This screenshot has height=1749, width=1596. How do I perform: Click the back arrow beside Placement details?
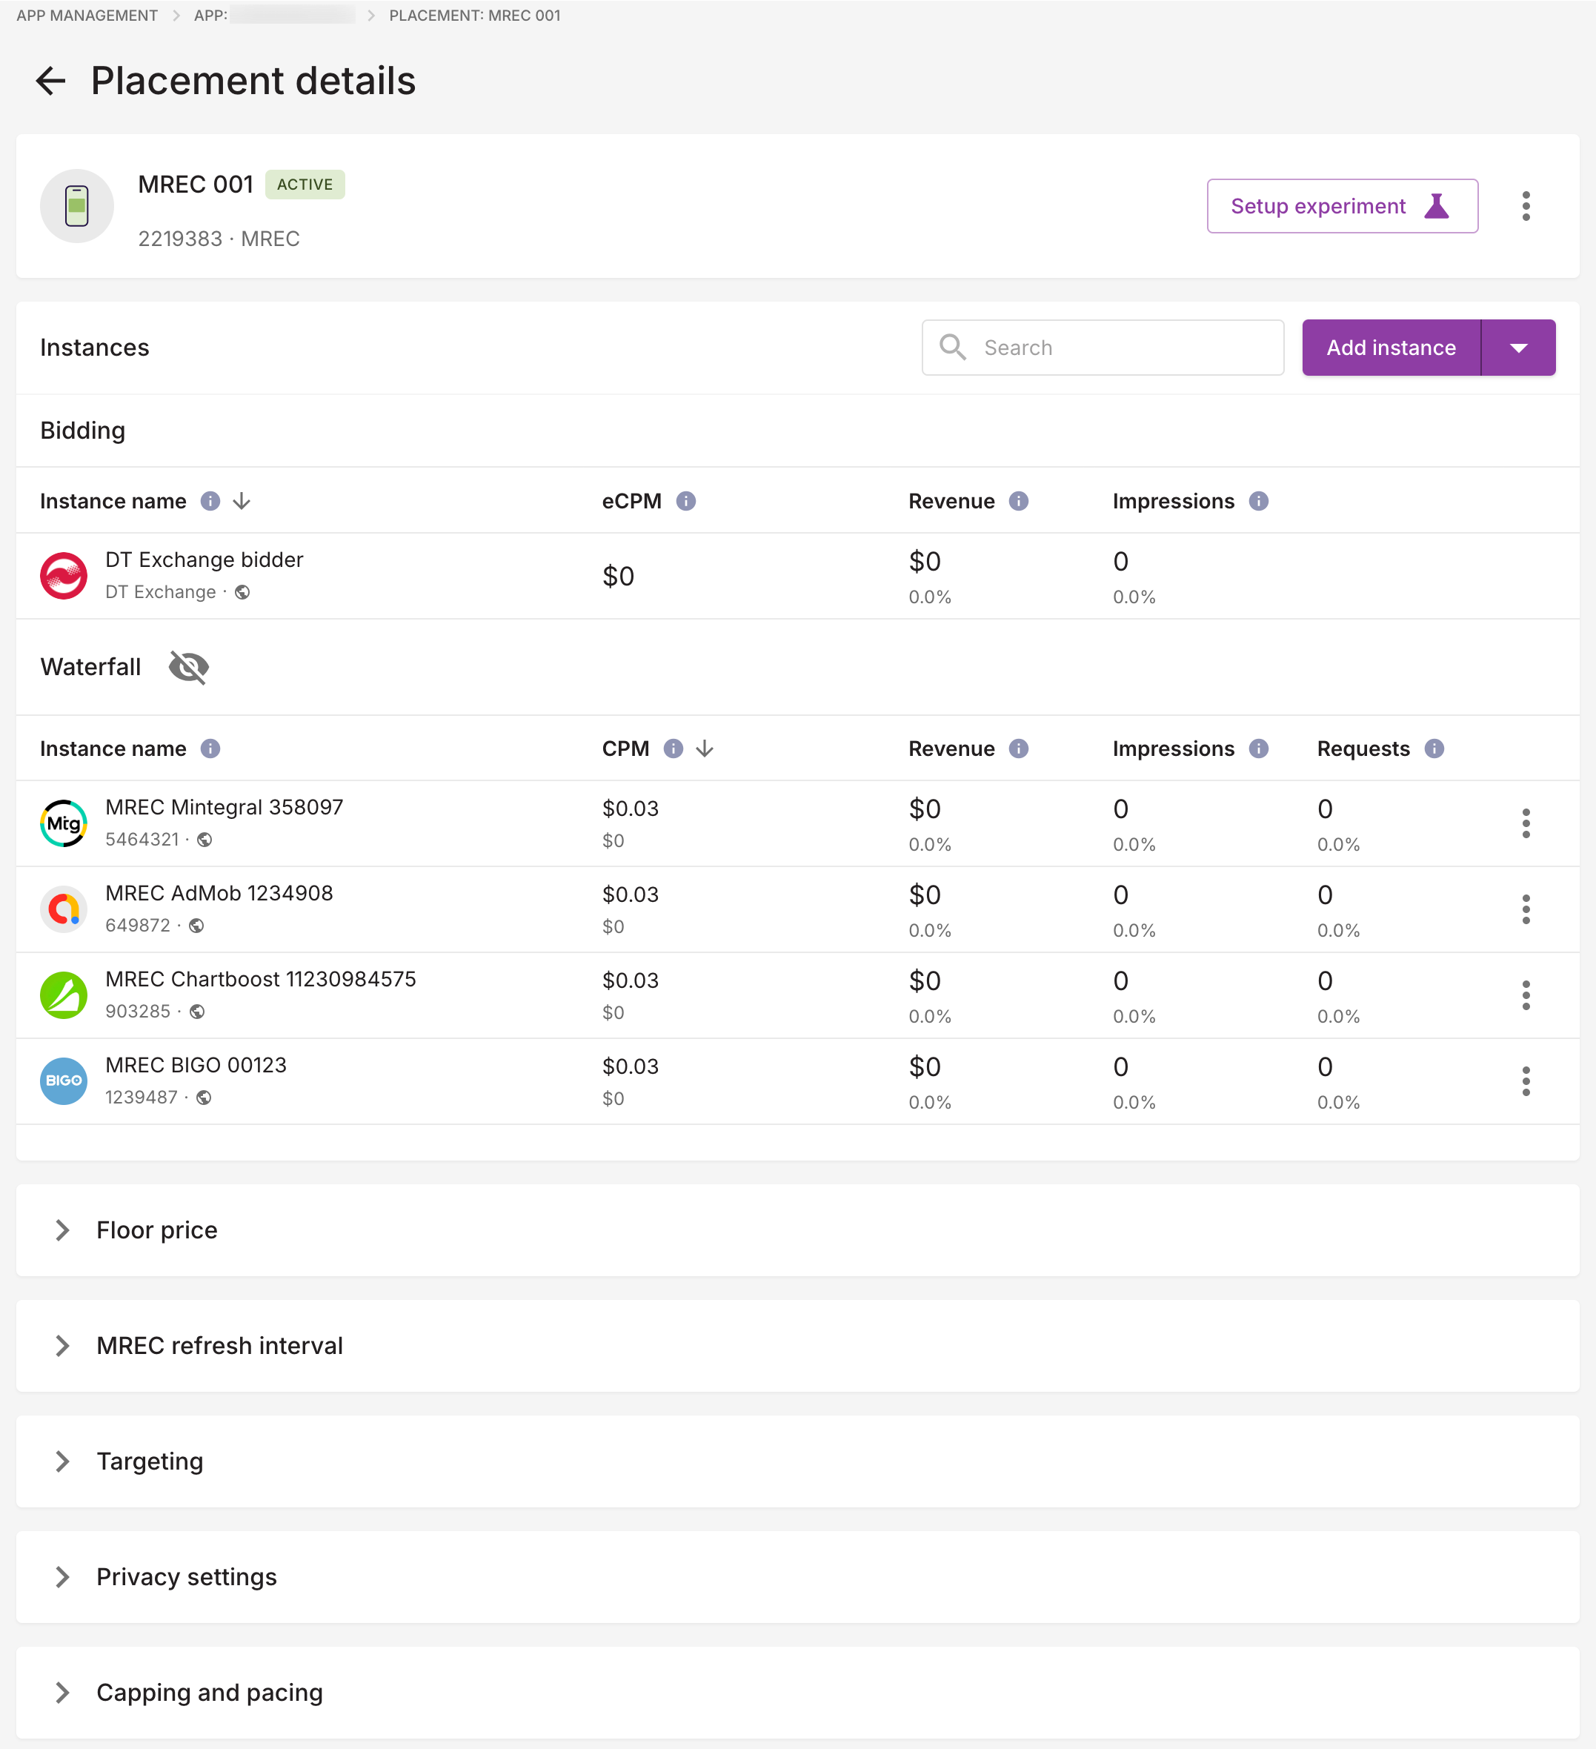tap(50, 81)
